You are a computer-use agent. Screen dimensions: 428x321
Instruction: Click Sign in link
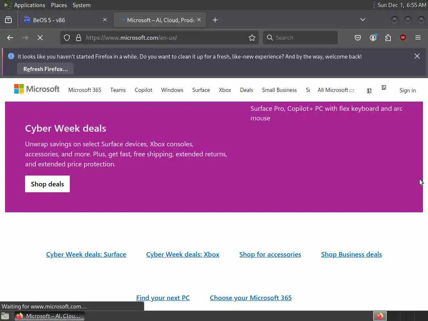(408, 90)
